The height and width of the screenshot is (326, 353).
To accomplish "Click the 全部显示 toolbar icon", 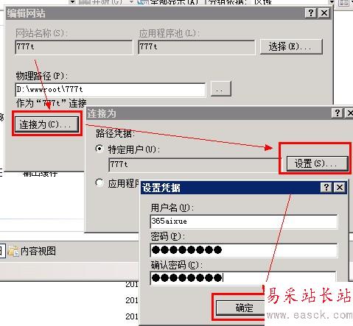I will point(141,2).
